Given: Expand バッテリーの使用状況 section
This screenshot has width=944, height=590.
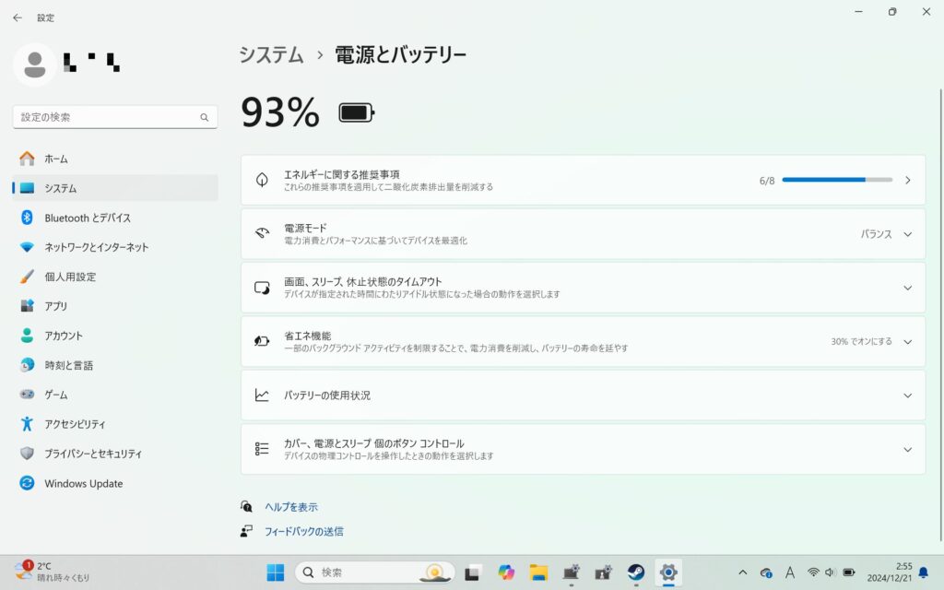Looking at the screenshot, I should (x=907, y=395).
